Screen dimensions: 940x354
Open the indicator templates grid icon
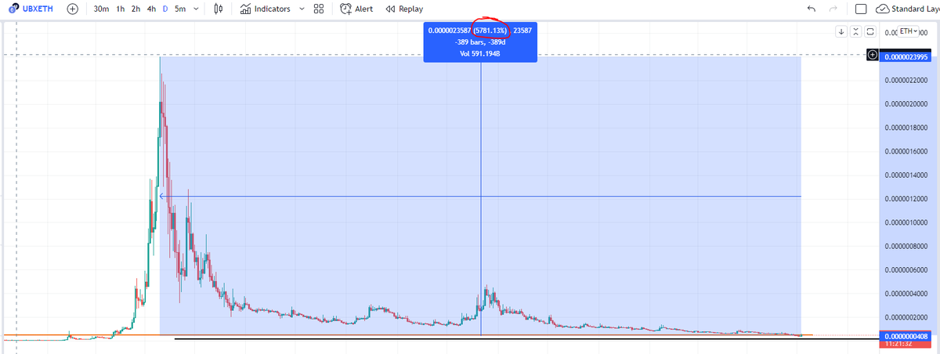[318, 9]
